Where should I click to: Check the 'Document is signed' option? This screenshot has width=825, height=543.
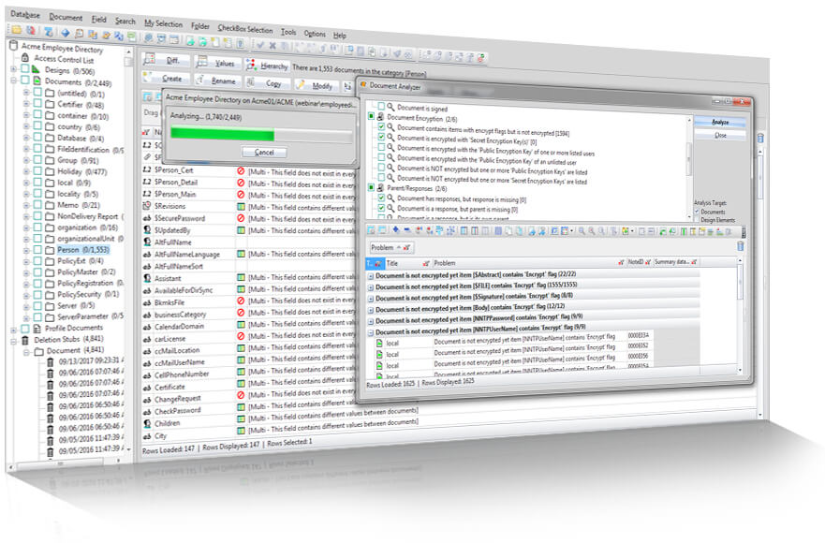coord(381,107)
